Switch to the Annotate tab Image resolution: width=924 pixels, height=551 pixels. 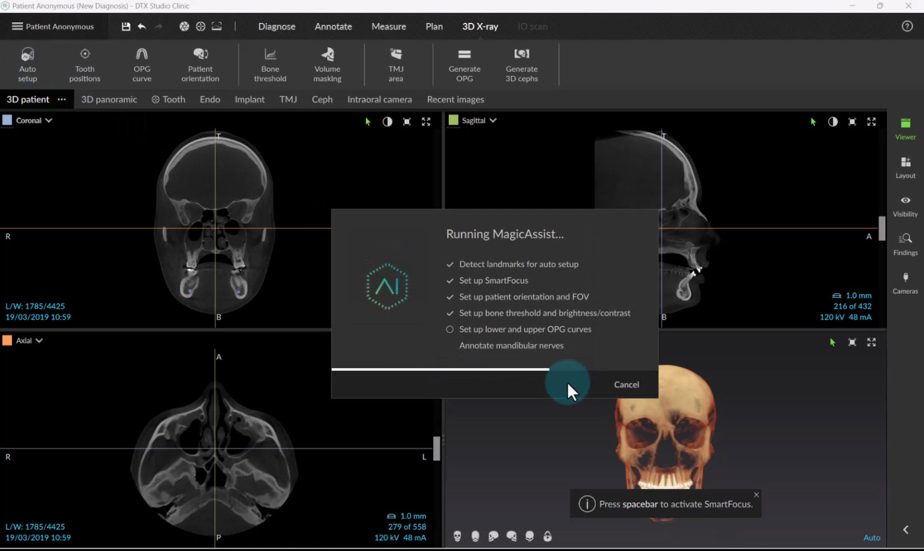point(333,26)
